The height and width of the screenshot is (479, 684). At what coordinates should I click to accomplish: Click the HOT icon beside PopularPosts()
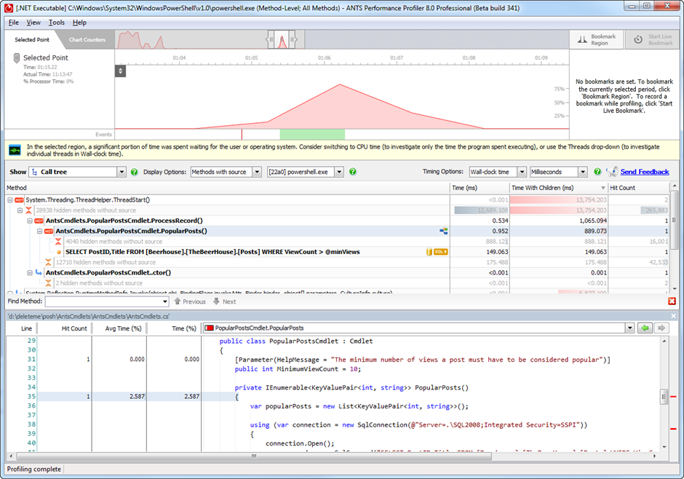(x=49, y=231)
